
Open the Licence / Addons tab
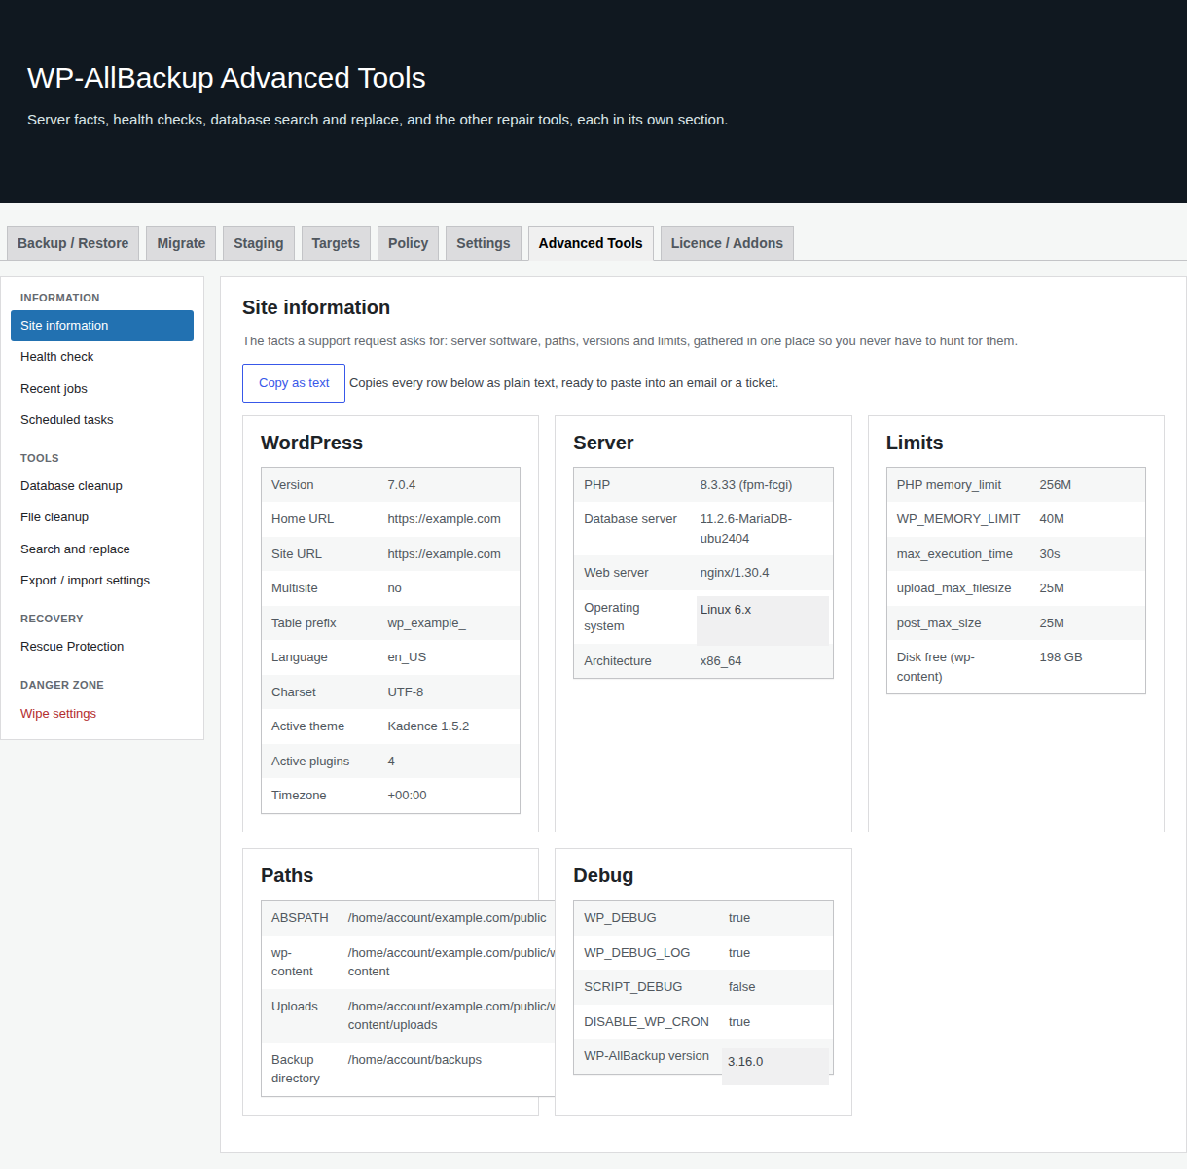pyautogui.click(x=727, y=243)
